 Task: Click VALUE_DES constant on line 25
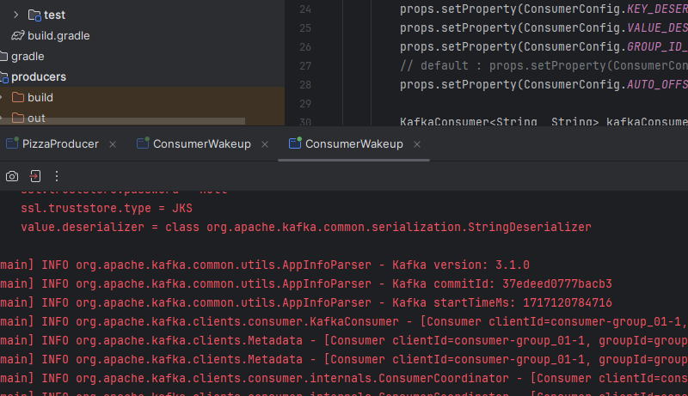[657, 28]
